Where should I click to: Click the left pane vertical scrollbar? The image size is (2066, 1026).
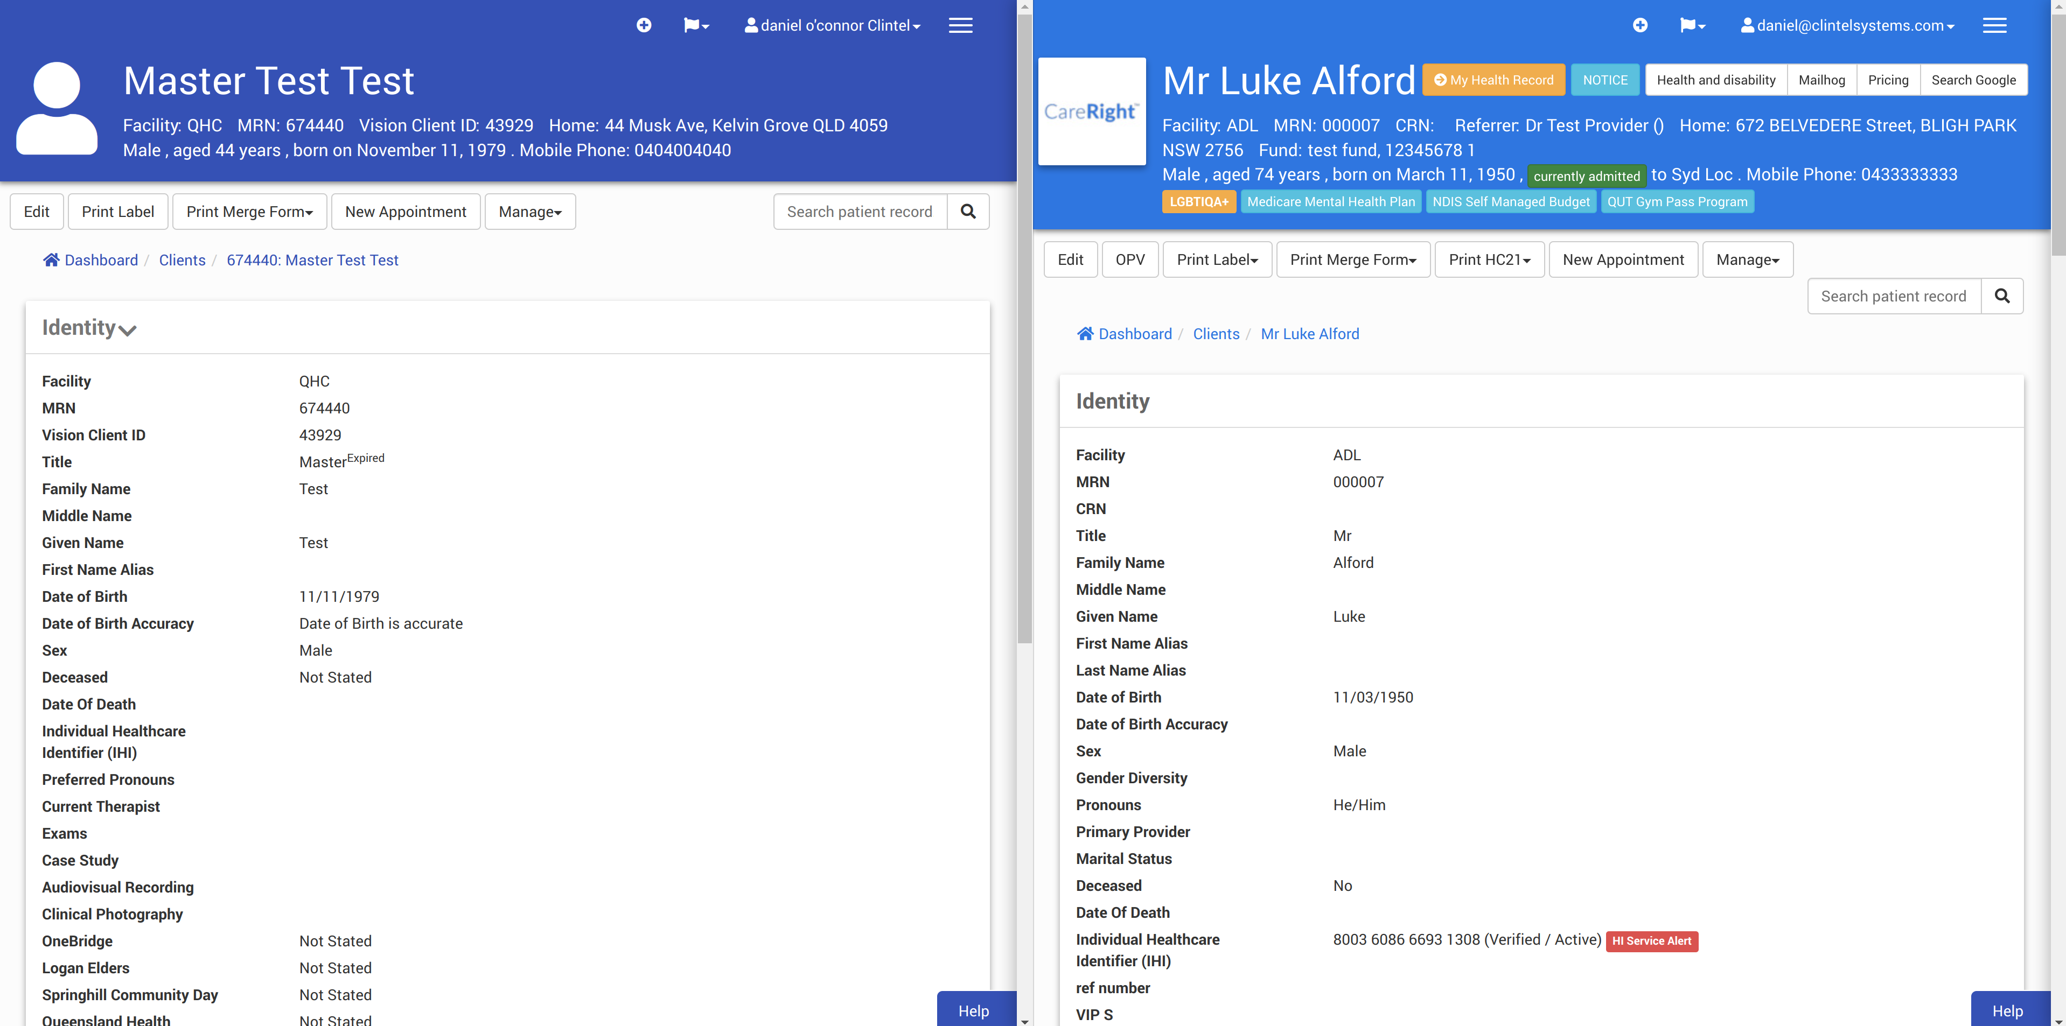pos(1024,321)
